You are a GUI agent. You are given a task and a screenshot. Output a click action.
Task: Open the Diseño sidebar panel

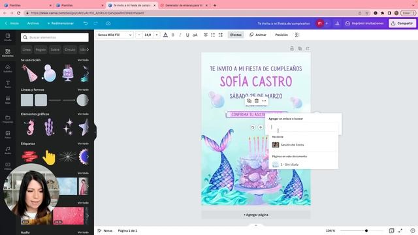click(8, 37)
